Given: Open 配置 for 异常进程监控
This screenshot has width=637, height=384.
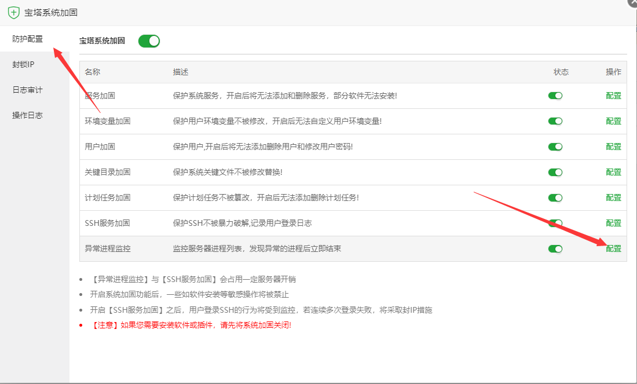Looking at the screenshot, I should [x=613, y=248].
